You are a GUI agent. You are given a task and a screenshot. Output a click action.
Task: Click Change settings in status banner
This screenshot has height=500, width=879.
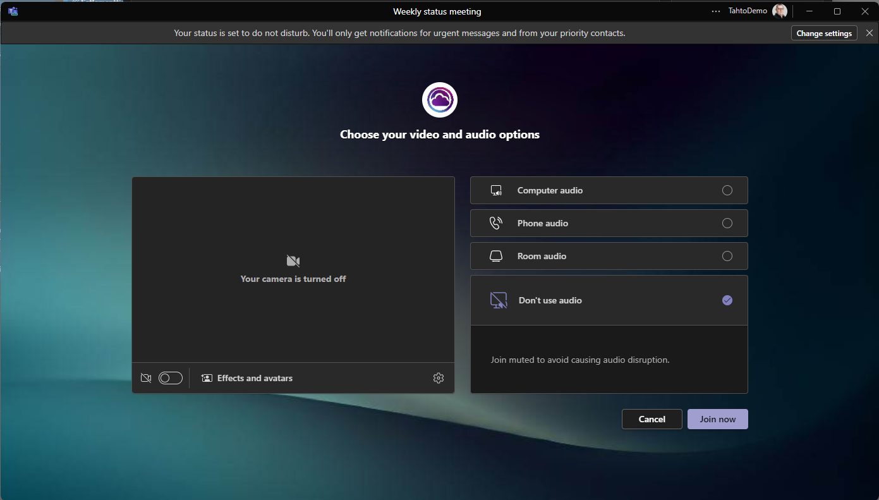coord(824,34)
